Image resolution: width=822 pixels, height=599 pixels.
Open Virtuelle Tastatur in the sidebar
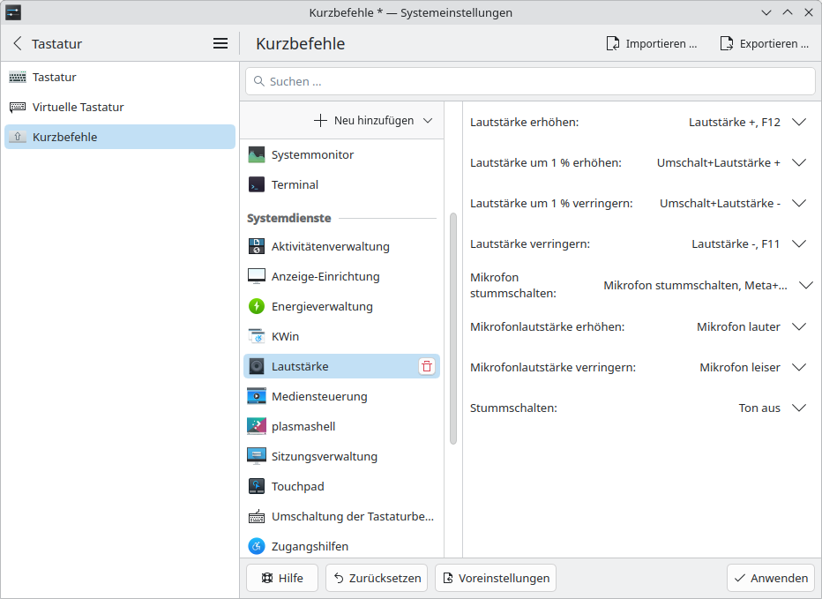(x=78, y=108)
